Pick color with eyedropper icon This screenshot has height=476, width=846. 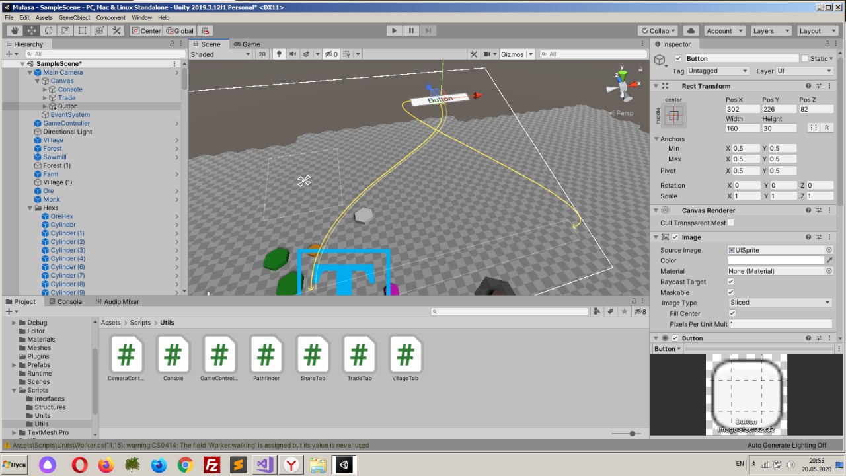[829, 260]
